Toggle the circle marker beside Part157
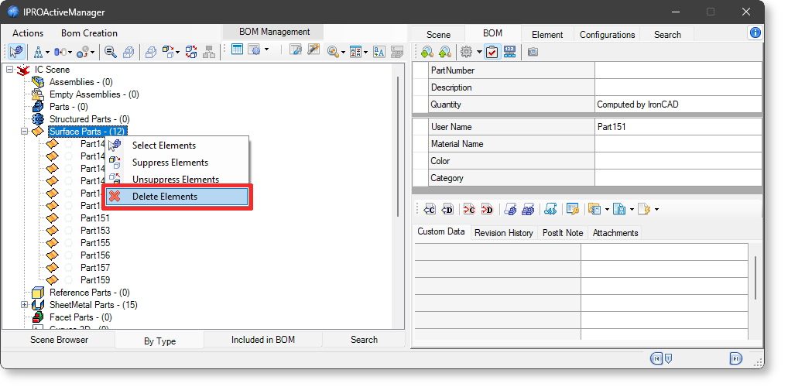The height and width of the screenshot is (387, 788). pyautogui.click(x=69, y=267)
